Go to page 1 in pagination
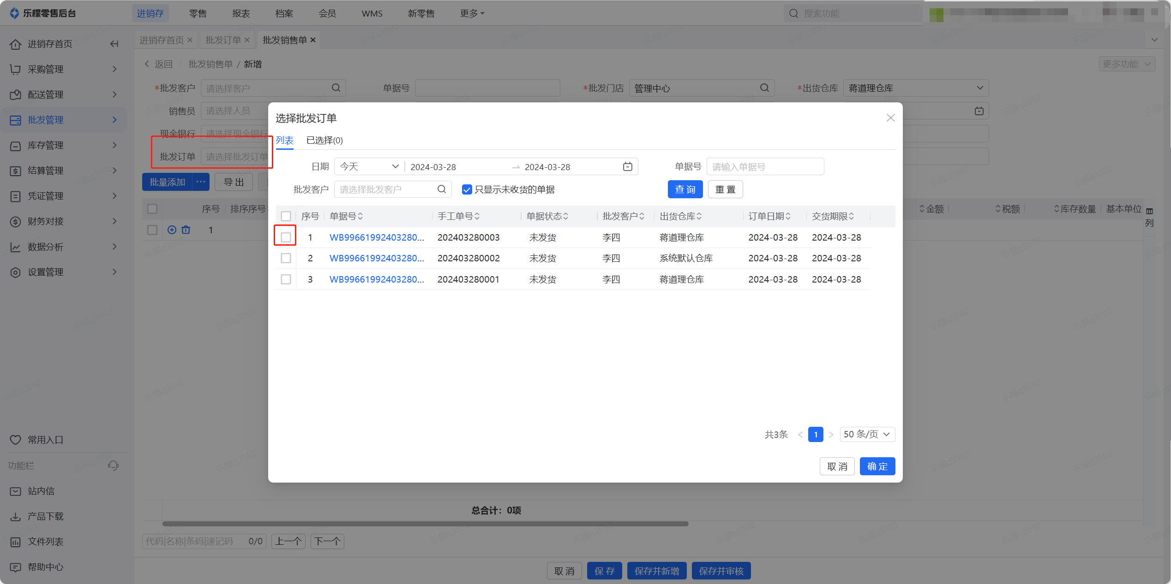The image size is (1171, 584). click(815, 434)
